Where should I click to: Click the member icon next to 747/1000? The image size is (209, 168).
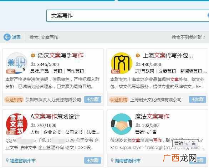pos(33,125)
